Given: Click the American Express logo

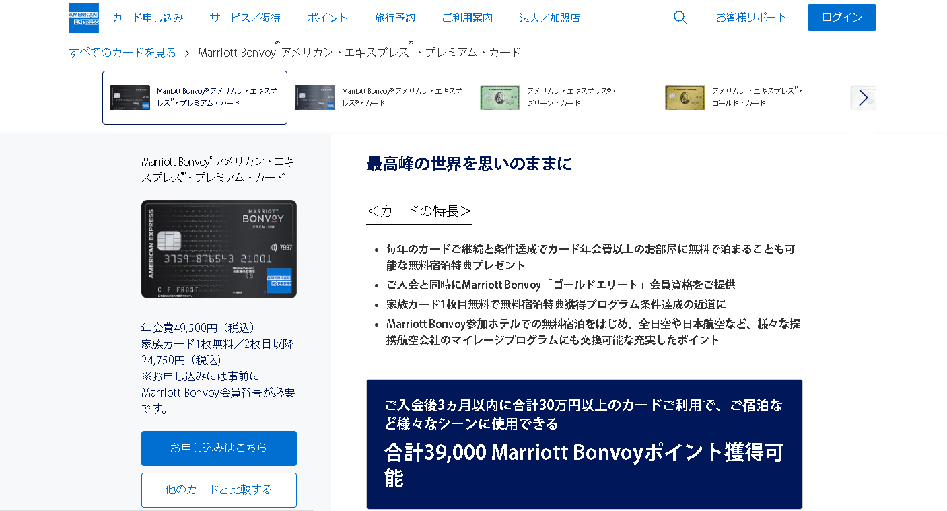Looking at the screenshot, I should (x=83, y=18).
